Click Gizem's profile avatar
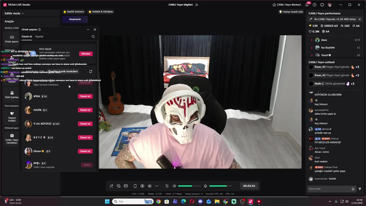This screenshot has width=366, height=206. (28, 151)
